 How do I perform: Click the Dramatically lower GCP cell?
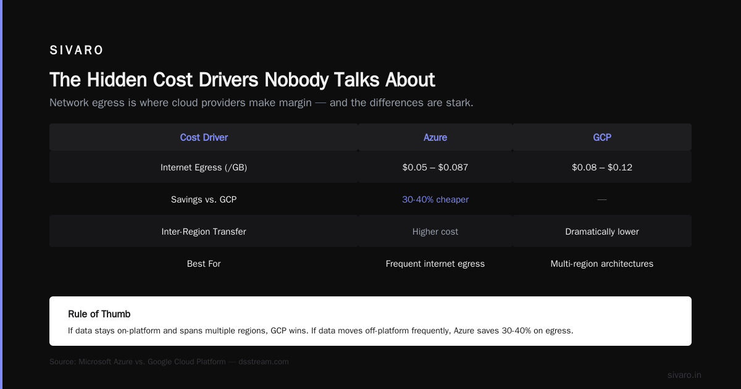pos(602,232)
